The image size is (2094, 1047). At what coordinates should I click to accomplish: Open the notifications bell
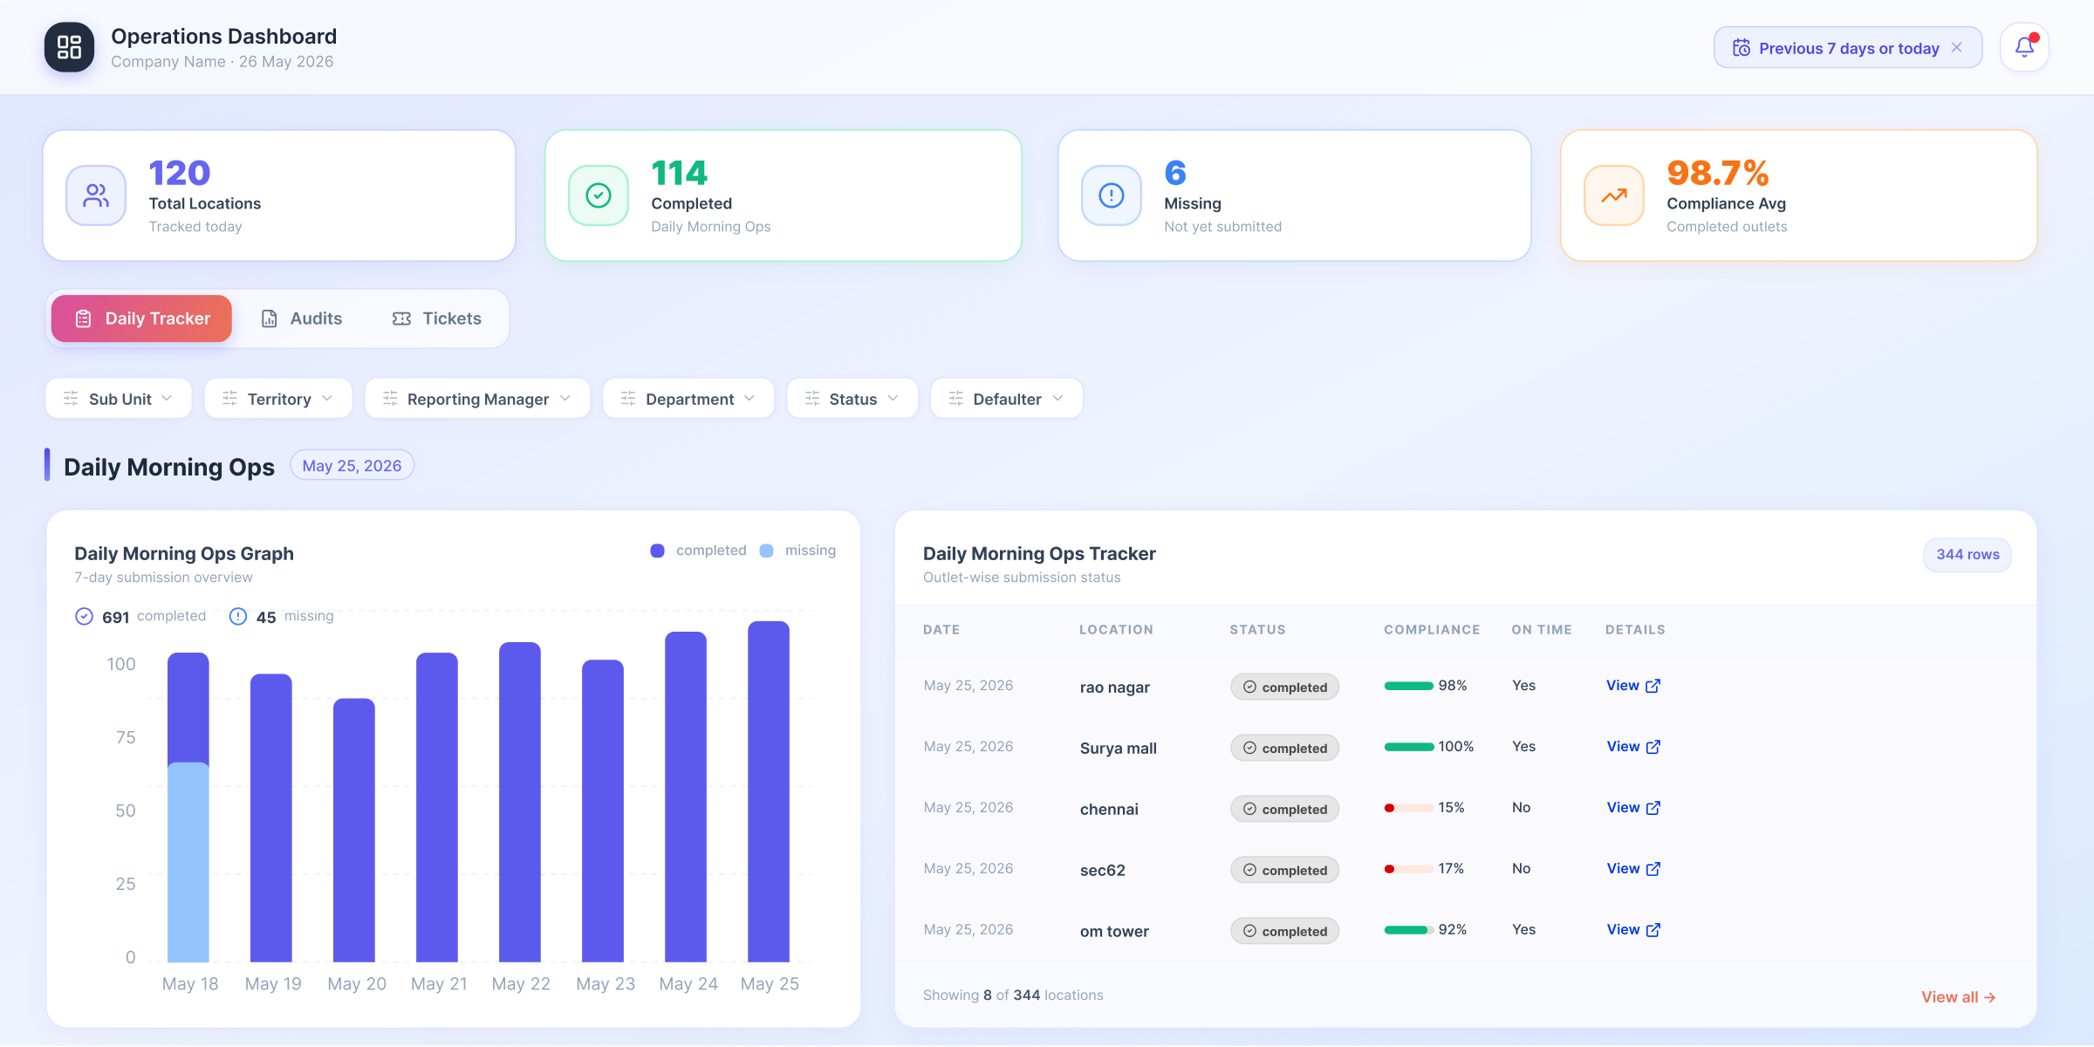click(x=2024, y=47)
